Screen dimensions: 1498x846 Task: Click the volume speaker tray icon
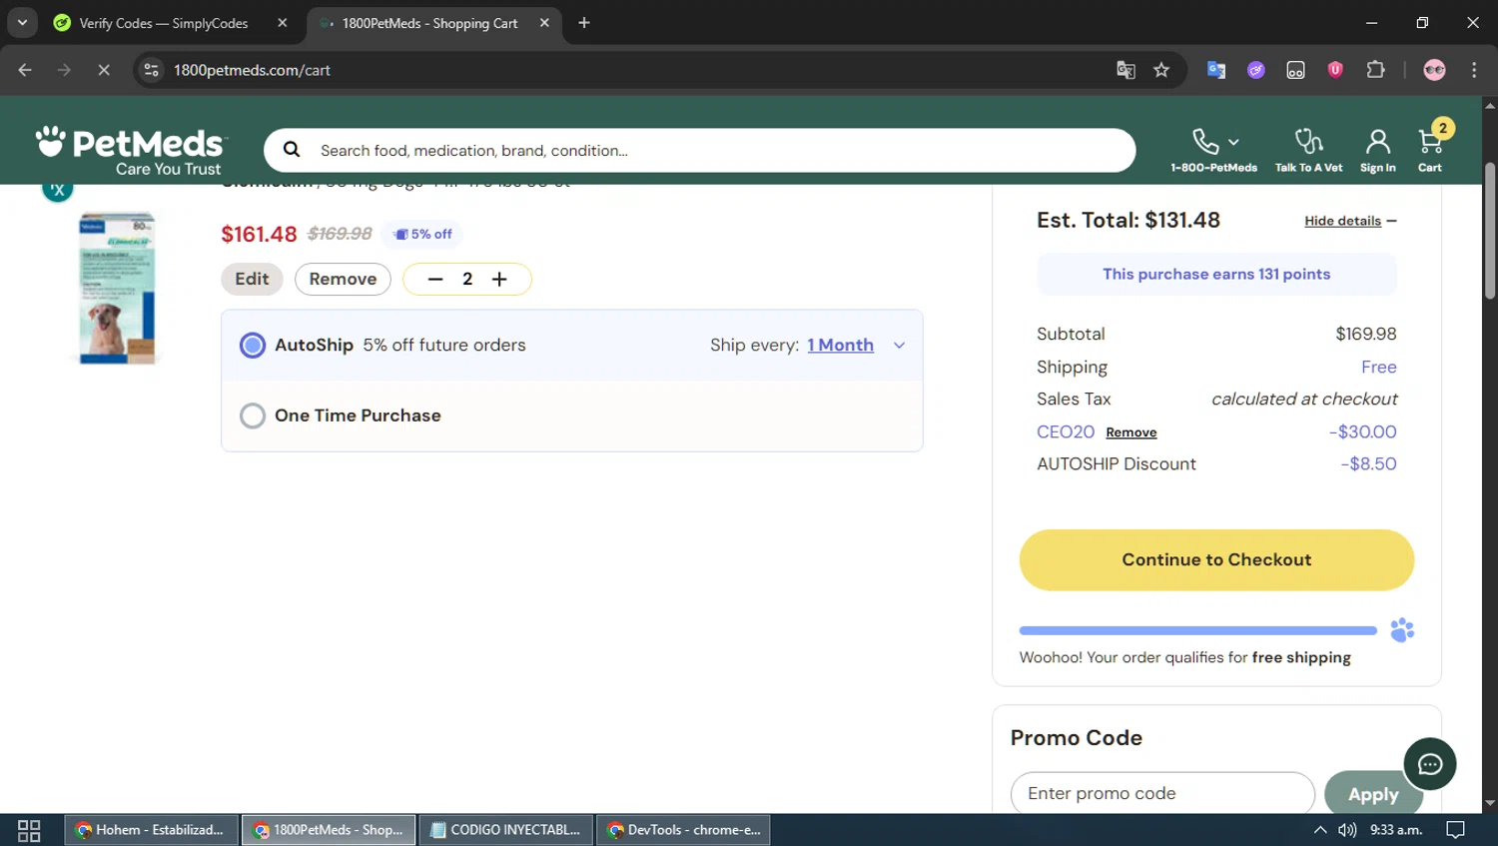[1347, 830]
